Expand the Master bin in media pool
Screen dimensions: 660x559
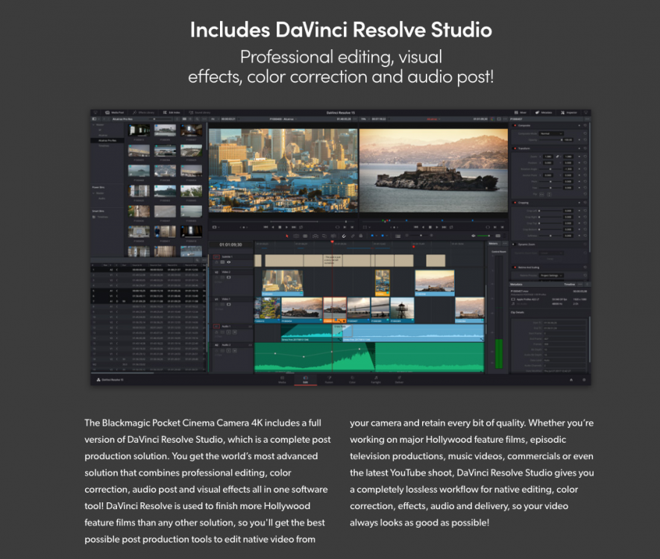[x=94, y=125]
